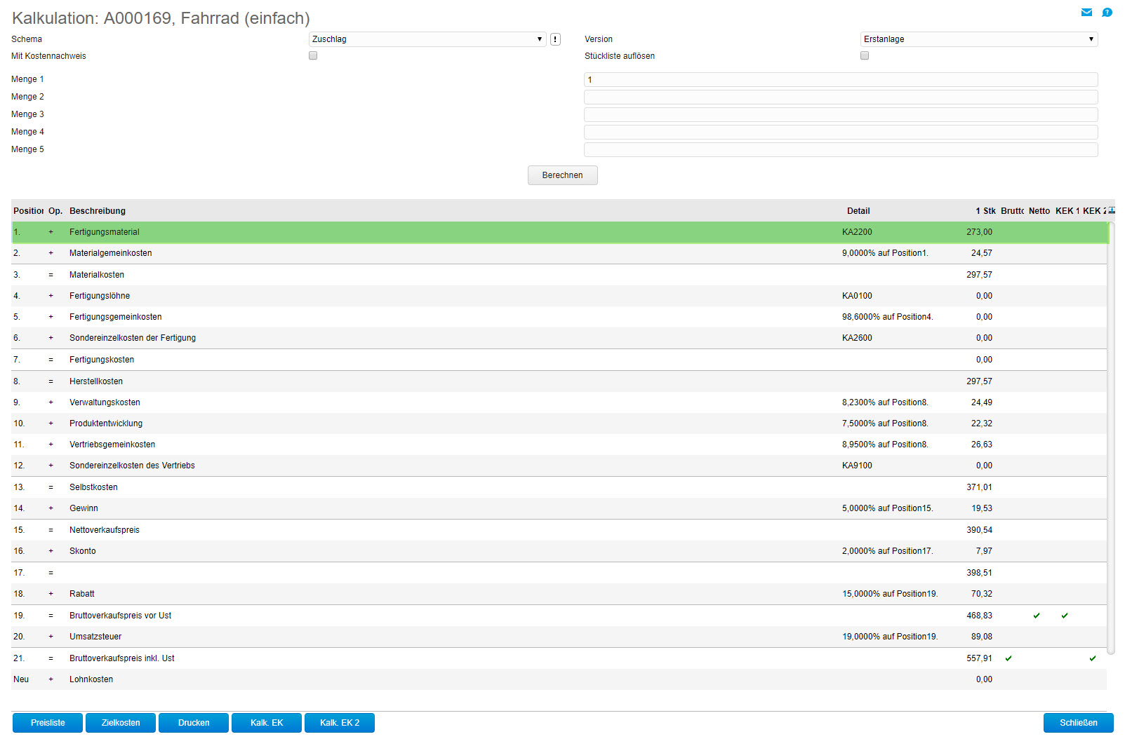The width and height of the screenshot is (1125, 739).
Task: Click Brutto checkmark in Bruttoverkaufspreis inkl. Ust row
Action: pyautogui.click(x=1008, y=658)
